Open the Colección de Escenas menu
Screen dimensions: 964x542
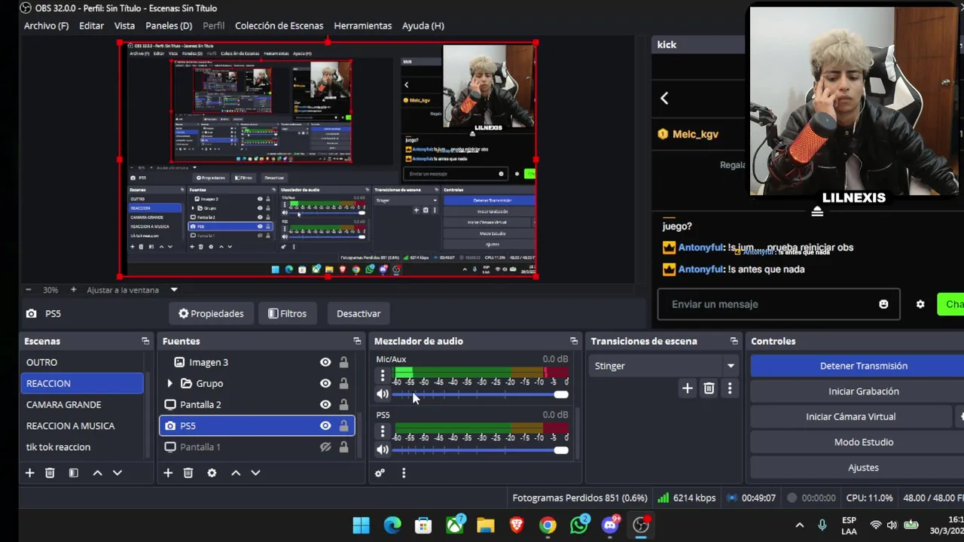coord(279,26)
